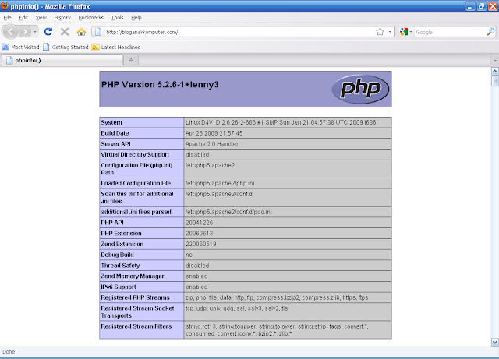Open the File menu

click(7, 18)
